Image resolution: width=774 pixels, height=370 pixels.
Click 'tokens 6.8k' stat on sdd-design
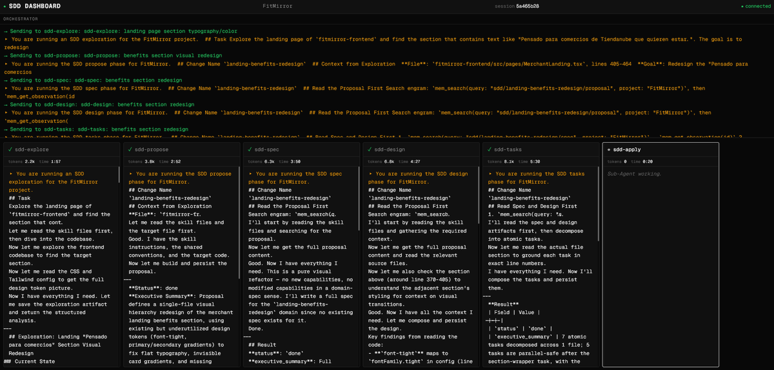tap(381, 162)
